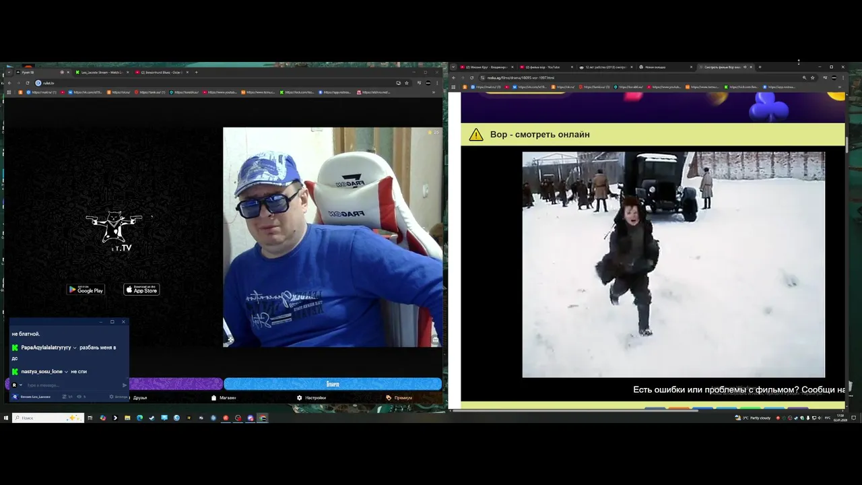
Task: Open the Partly cloudy weather widget on the taskbar
Action: (753, 418)
